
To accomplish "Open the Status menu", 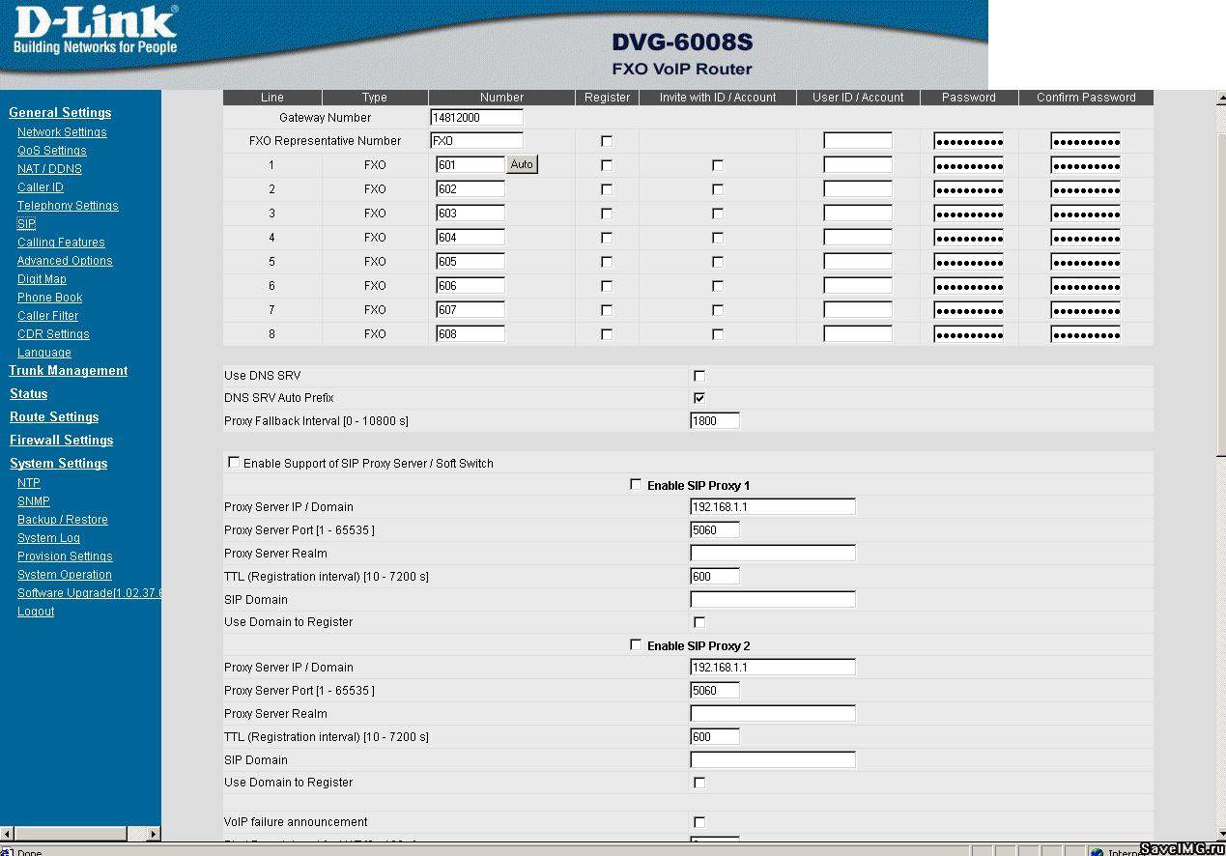I will pos(28,394).
